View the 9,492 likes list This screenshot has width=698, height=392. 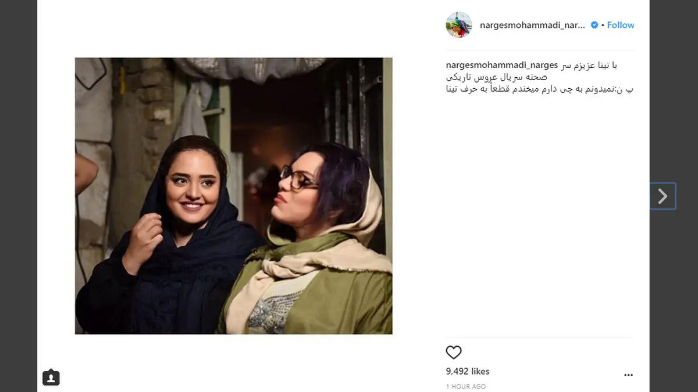click(468, 371)
